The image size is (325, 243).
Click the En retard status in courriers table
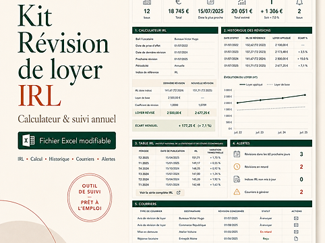pos(266,232)
